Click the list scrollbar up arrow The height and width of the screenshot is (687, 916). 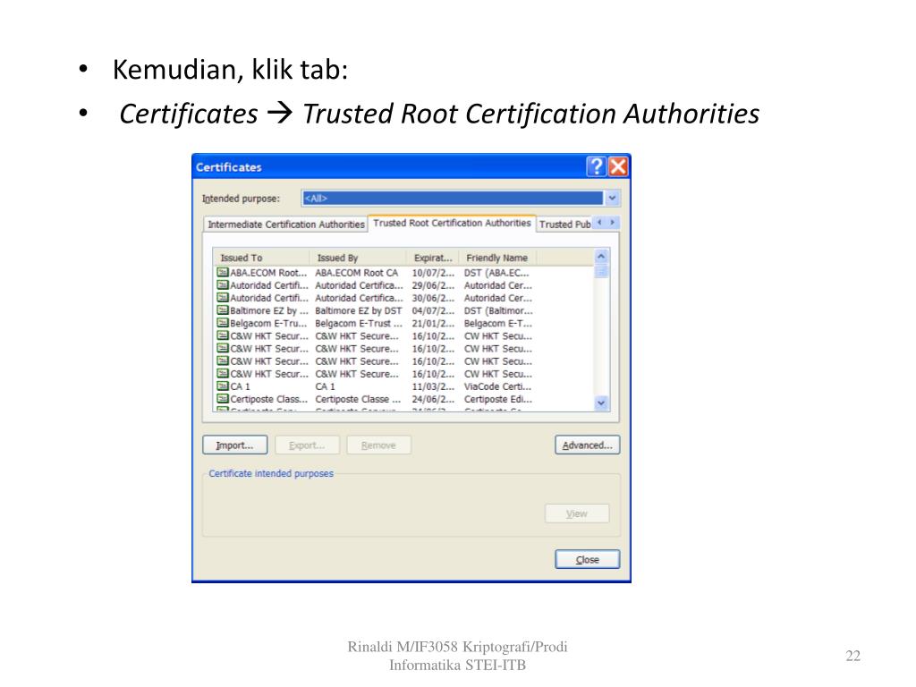click(x=601, y=257)
